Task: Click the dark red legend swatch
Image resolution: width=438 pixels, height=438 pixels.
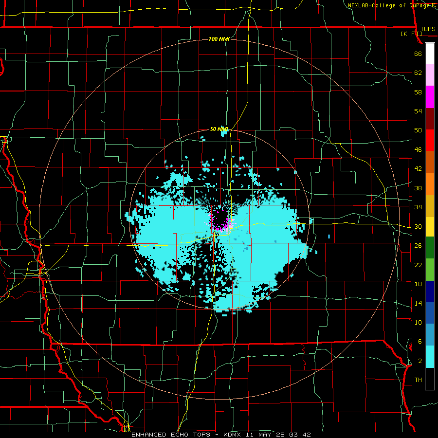Action: click(x=430, y=119)
